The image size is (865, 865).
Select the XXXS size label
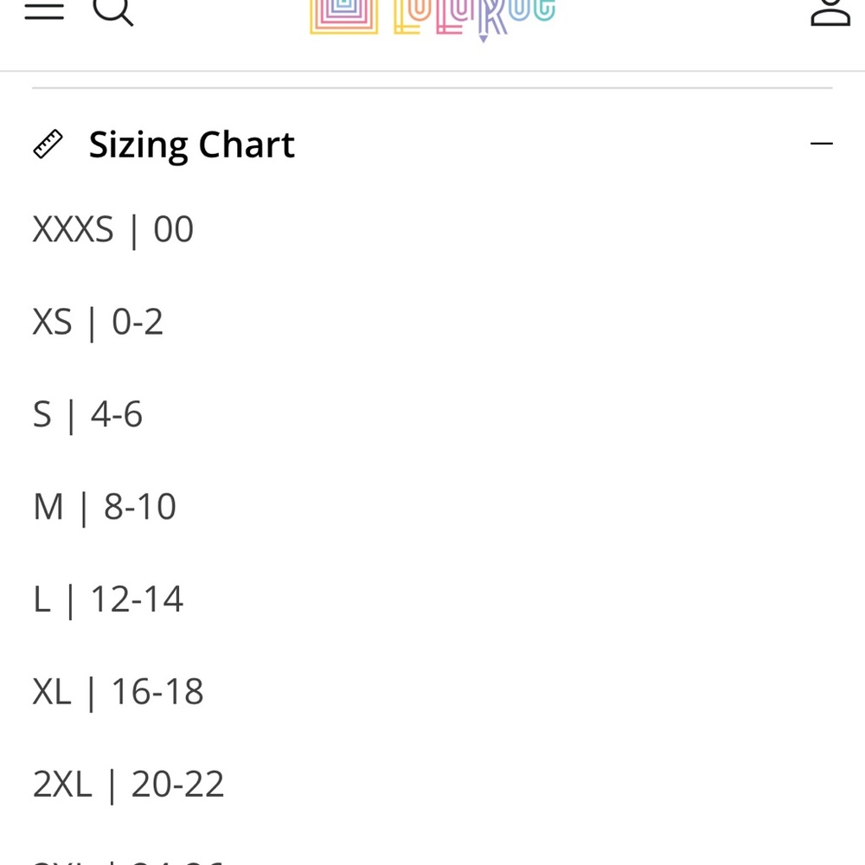coord(73,230)
